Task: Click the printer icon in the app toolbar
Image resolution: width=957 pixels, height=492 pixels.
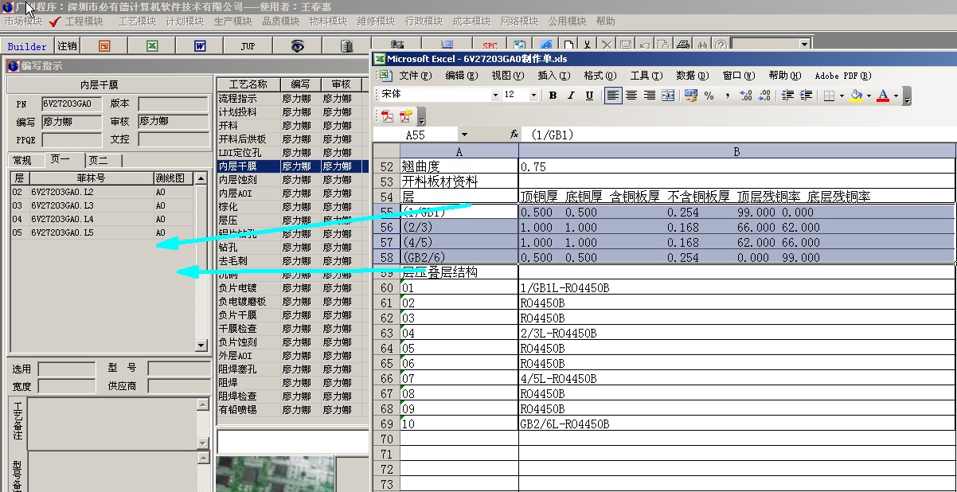Action: point(682,46)
